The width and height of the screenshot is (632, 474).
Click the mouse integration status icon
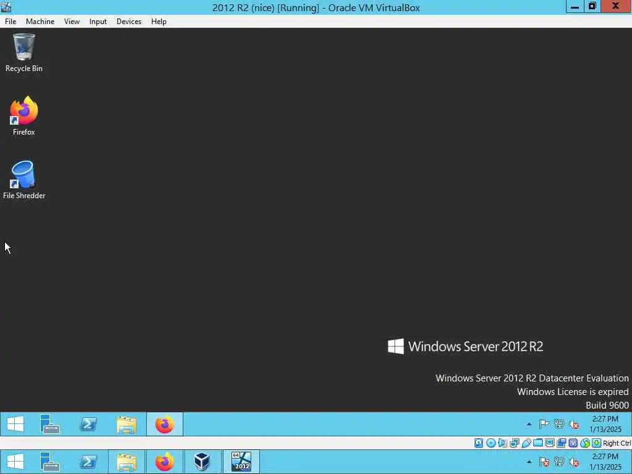(585, 443)
